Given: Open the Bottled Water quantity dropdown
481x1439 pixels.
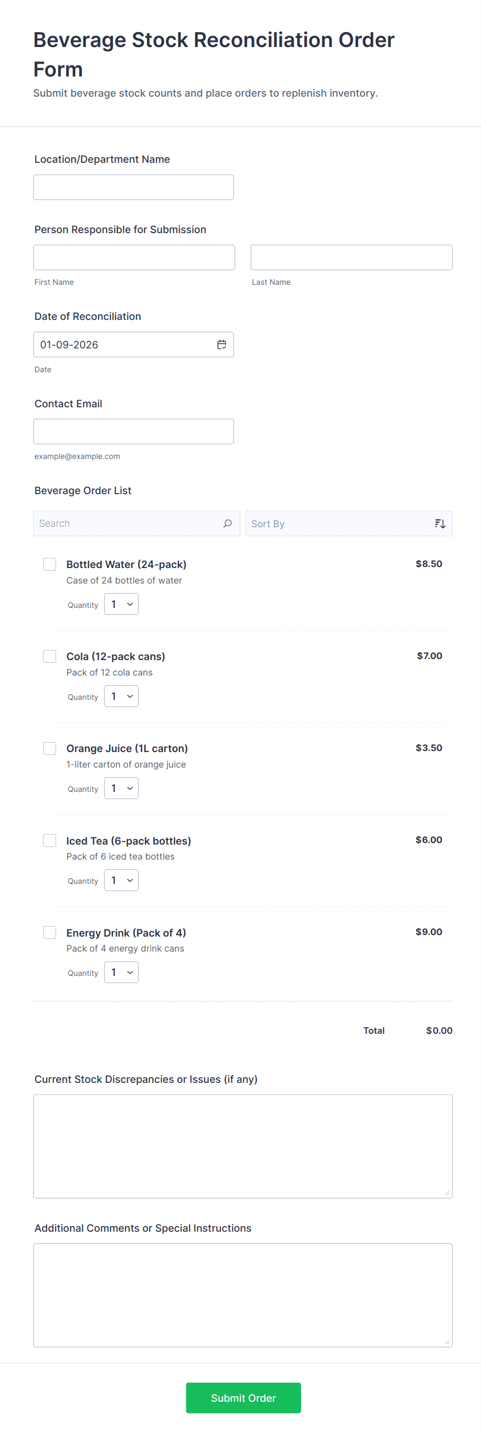Looking at the screenshot, I should tap(121, 604).
